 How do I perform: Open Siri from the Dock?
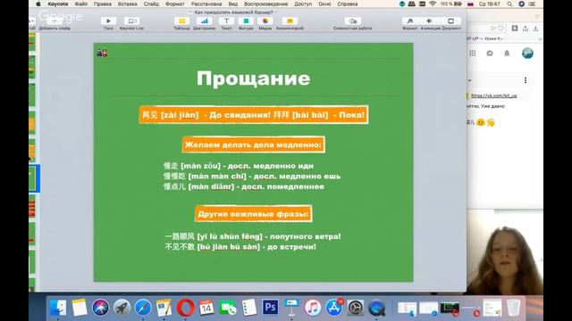pyautogui.click(x=100, y=308)
